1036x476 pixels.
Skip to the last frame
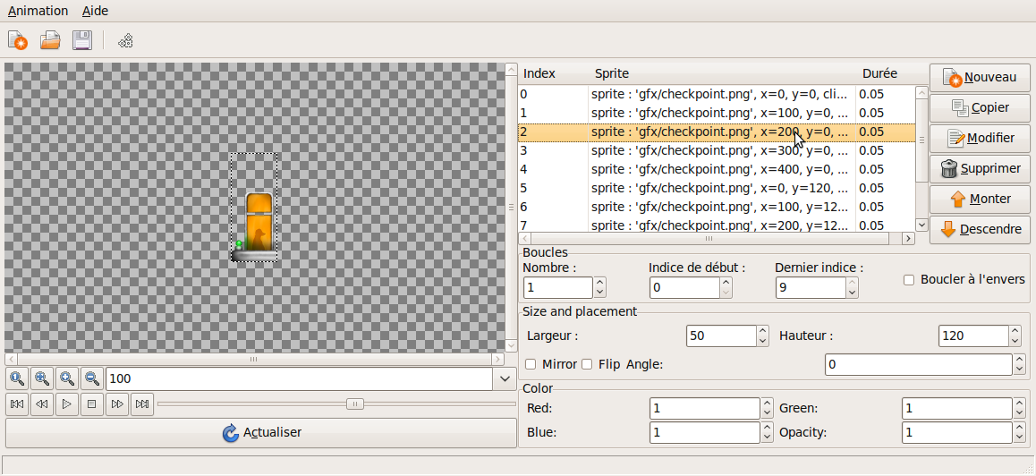coord(141,404)
